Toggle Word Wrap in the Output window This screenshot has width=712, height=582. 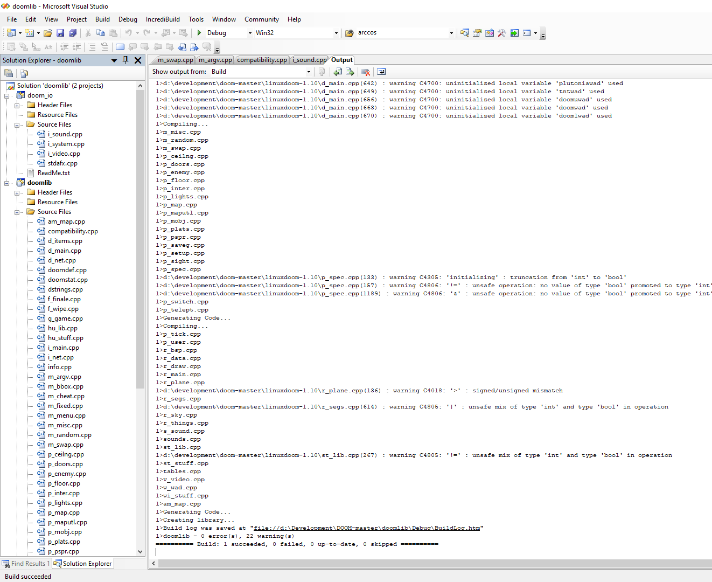[381, 72]
